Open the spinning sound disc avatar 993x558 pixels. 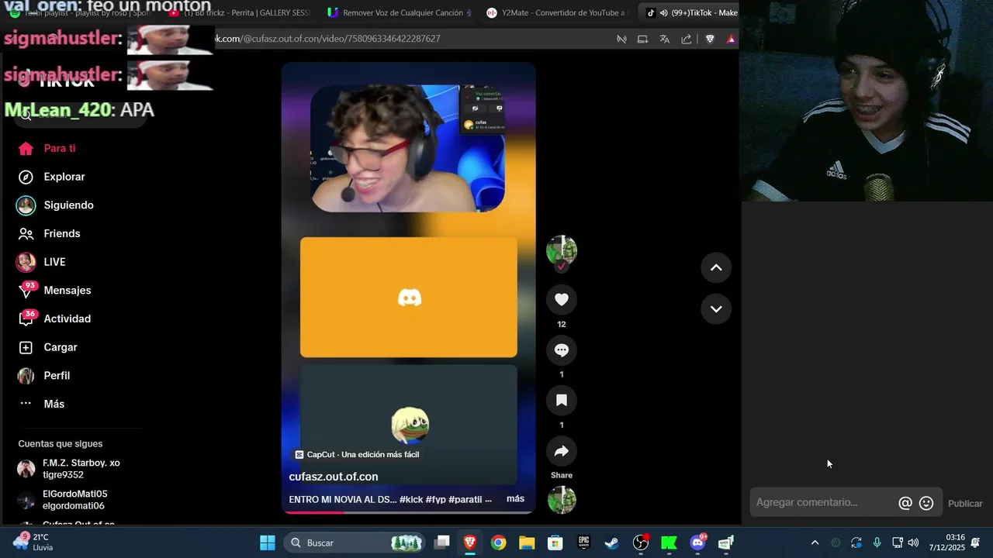562,500
